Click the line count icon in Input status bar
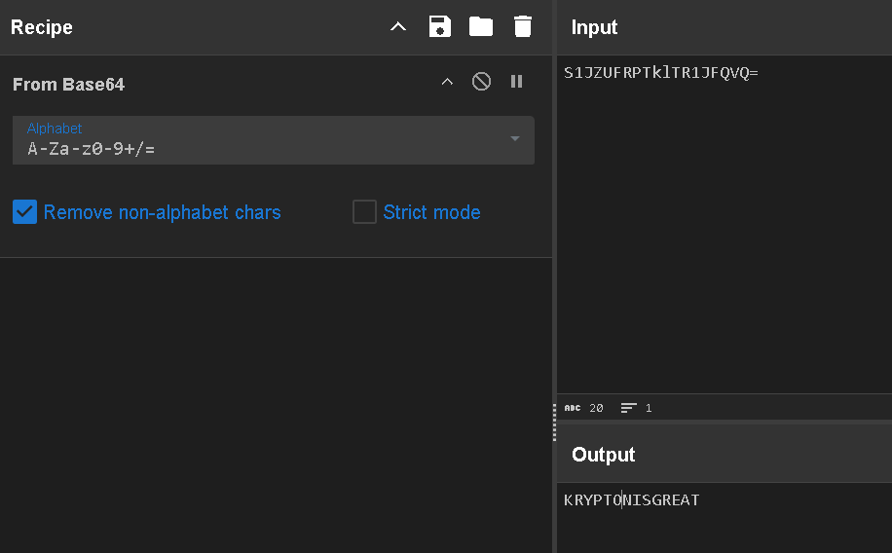Viewport: 892px width, 553px height. point(629,408)
